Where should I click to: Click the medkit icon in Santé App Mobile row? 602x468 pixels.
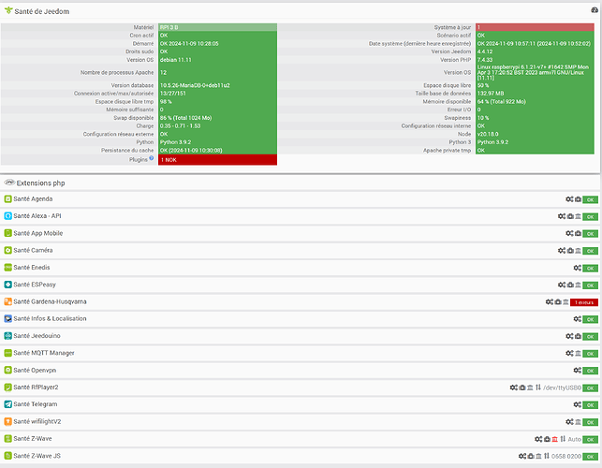pos(578,233)
